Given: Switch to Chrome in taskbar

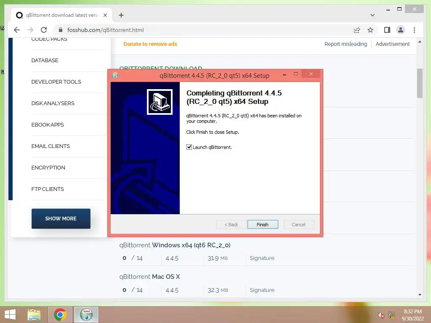Looking at the screenshot, I should (60, 315).
